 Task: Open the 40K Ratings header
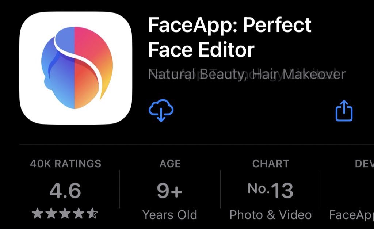pos(66,164)
